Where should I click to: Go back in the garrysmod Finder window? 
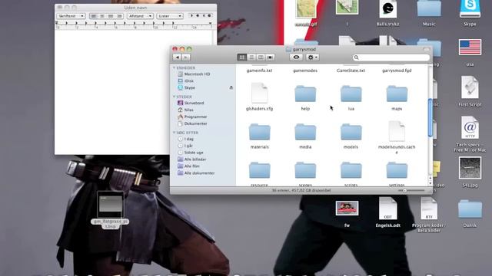(x=177, y=58)
